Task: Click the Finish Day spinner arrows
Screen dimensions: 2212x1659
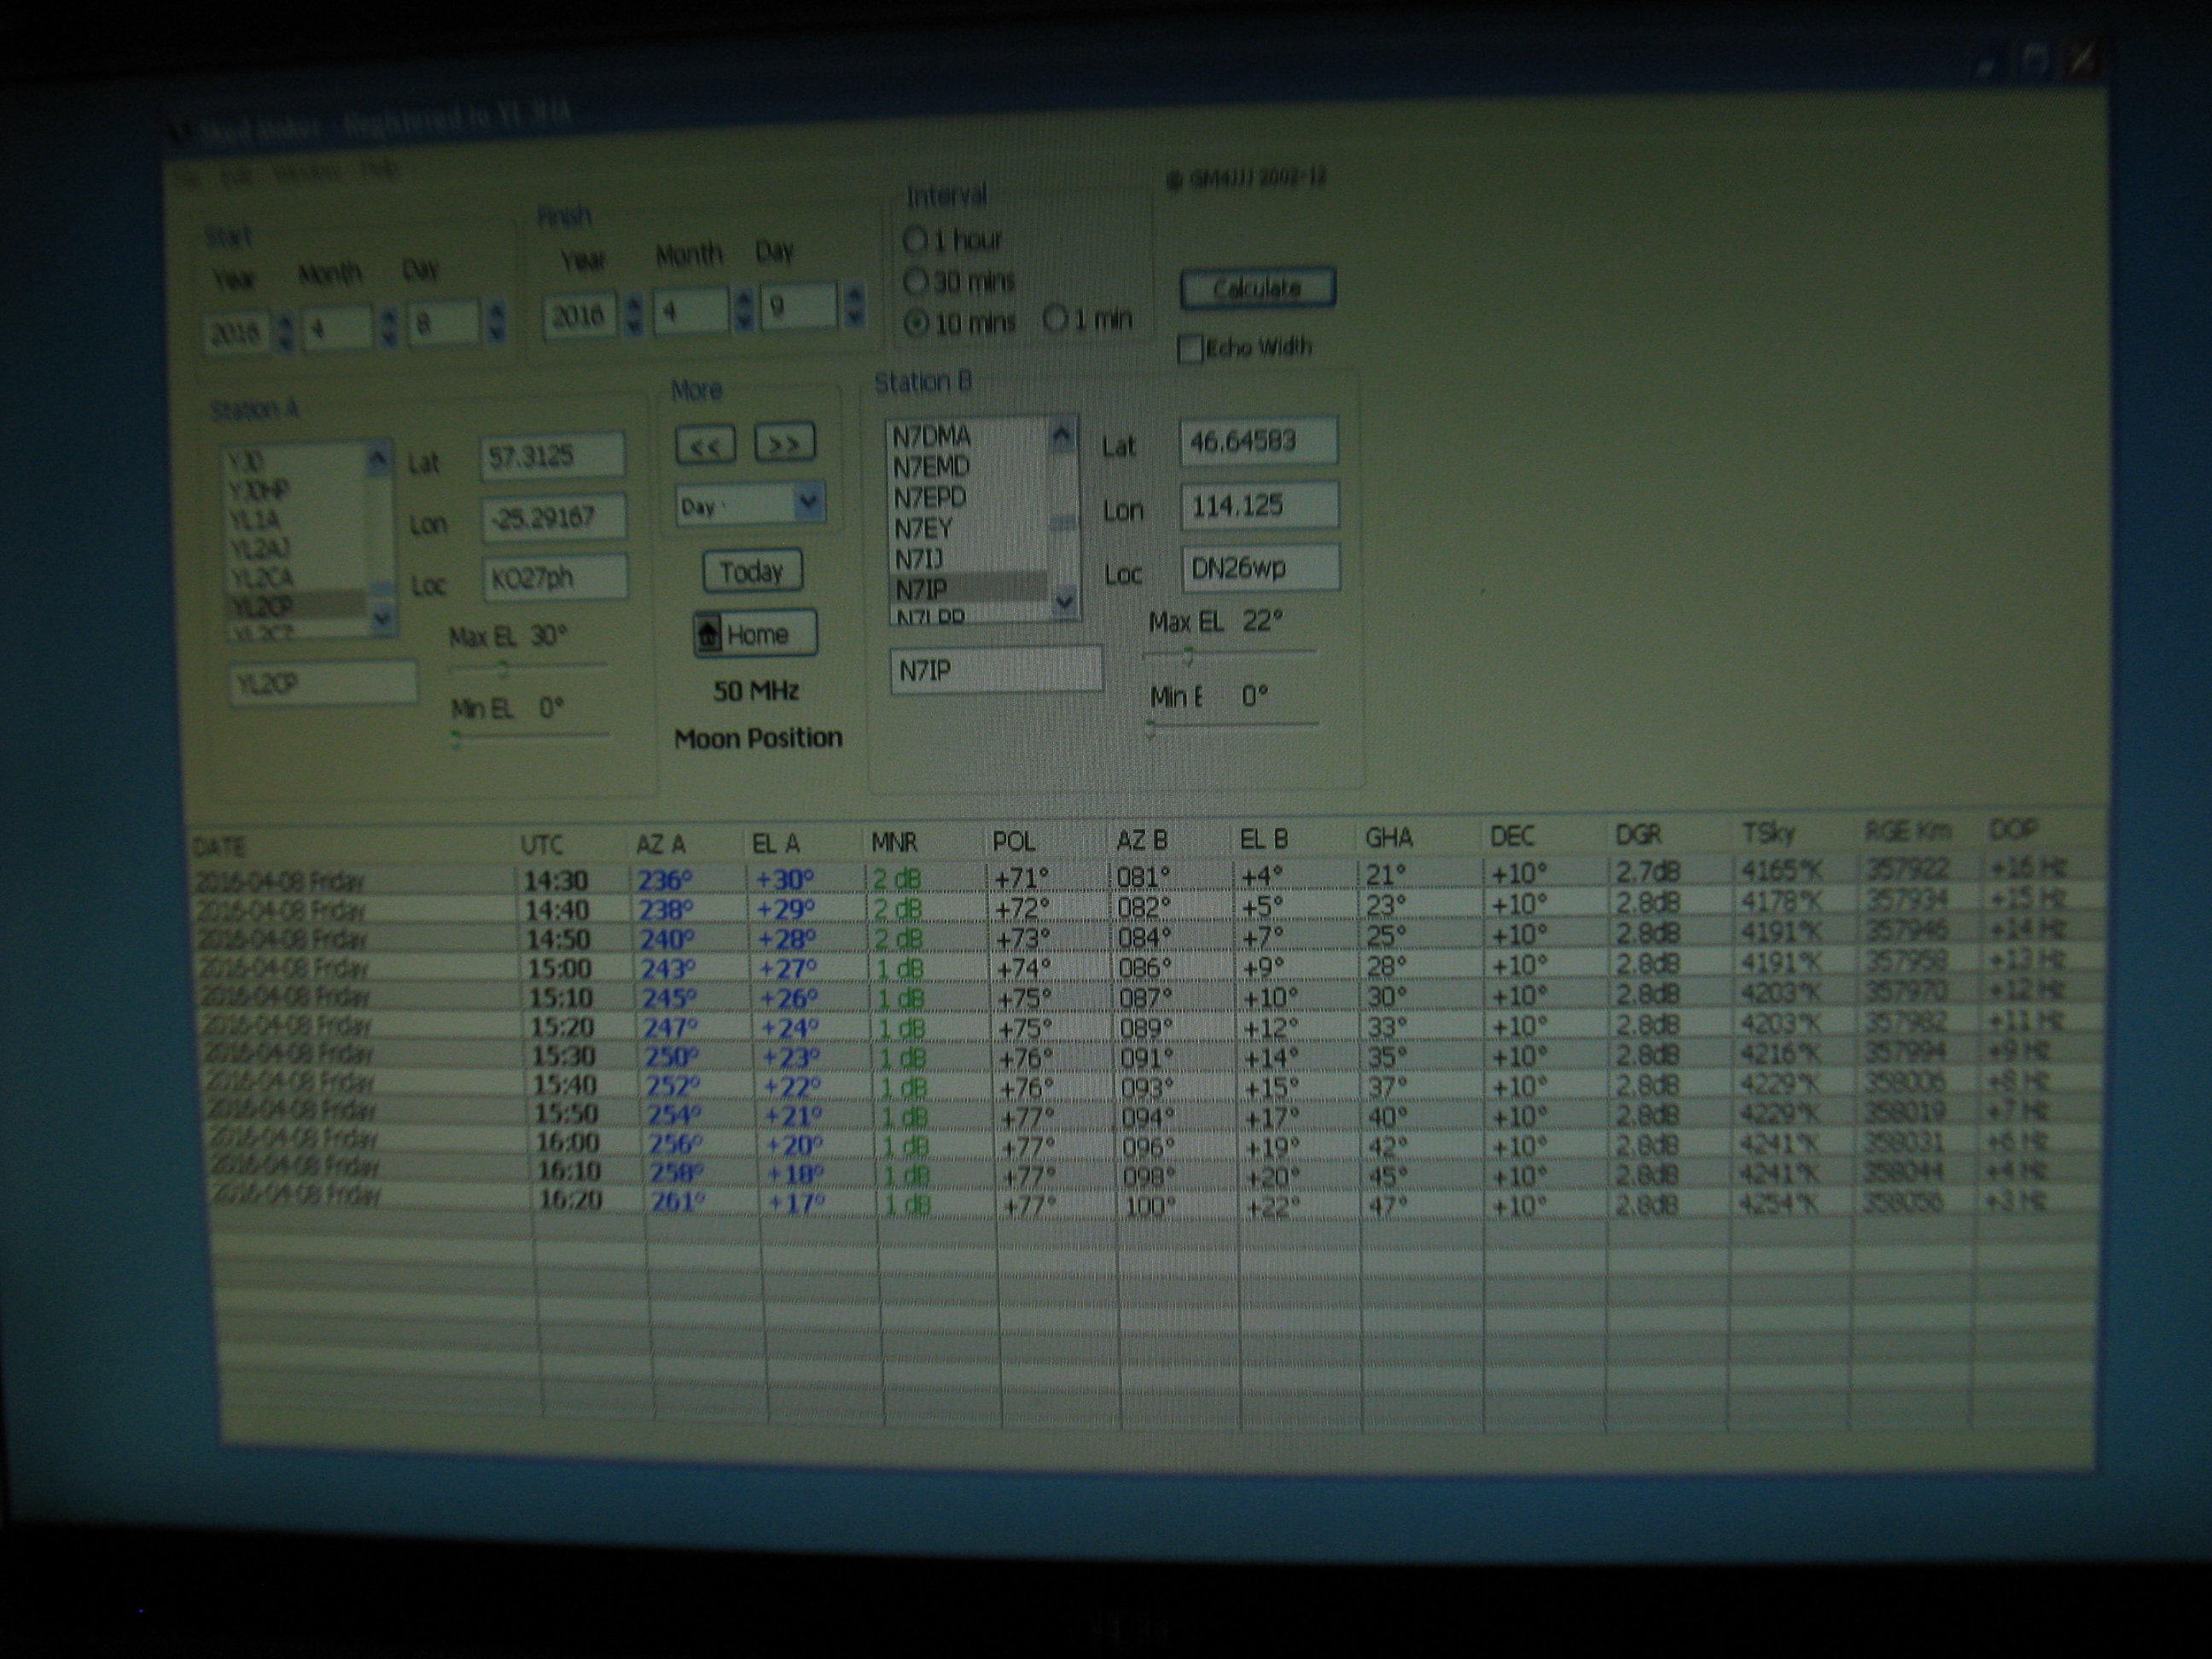Action: click(x=853, y=305)
